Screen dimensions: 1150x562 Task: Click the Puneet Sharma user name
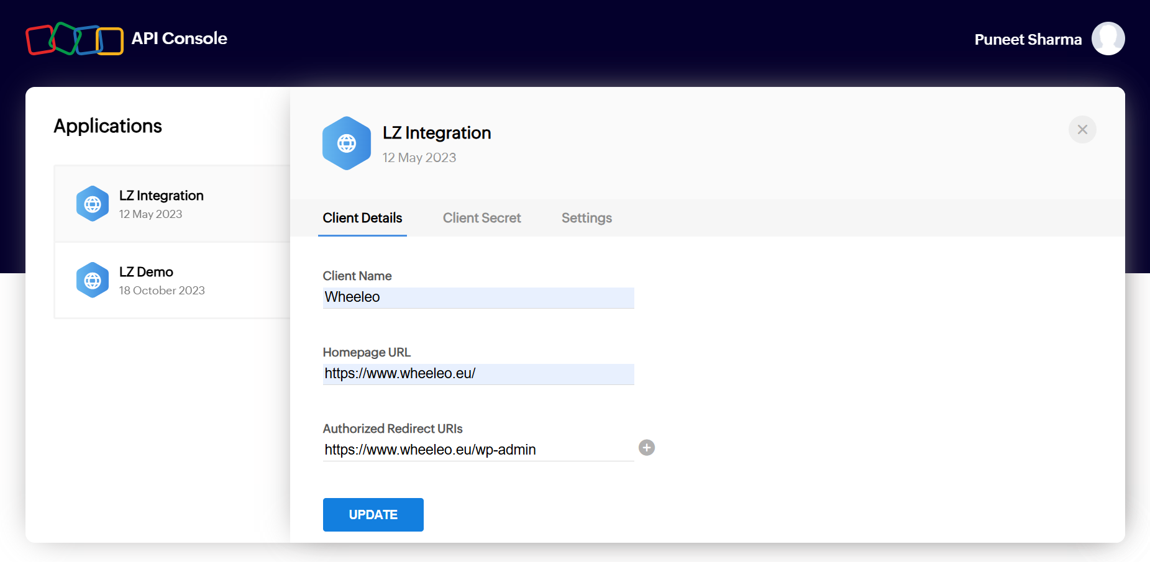pos(1028,39)
